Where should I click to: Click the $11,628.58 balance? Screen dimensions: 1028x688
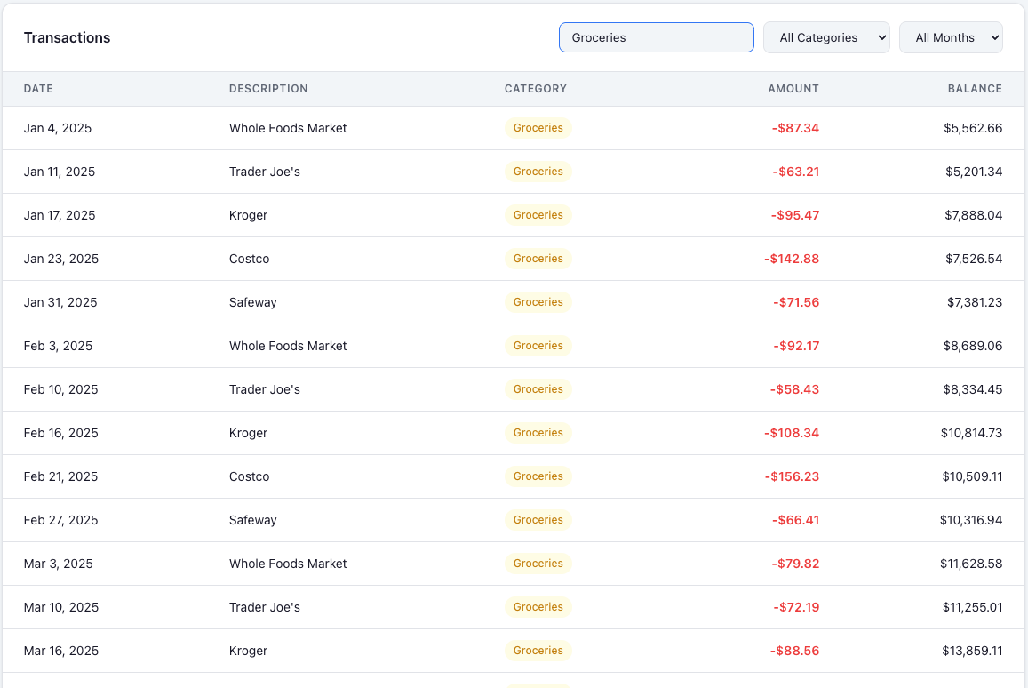coord(971,564)
